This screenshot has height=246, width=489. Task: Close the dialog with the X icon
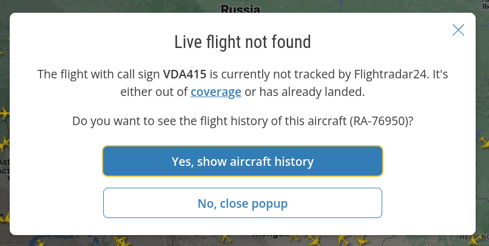459,30
